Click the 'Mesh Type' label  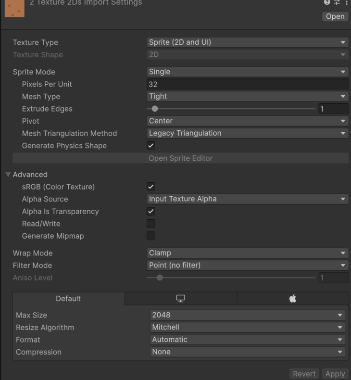coord(41,97)
